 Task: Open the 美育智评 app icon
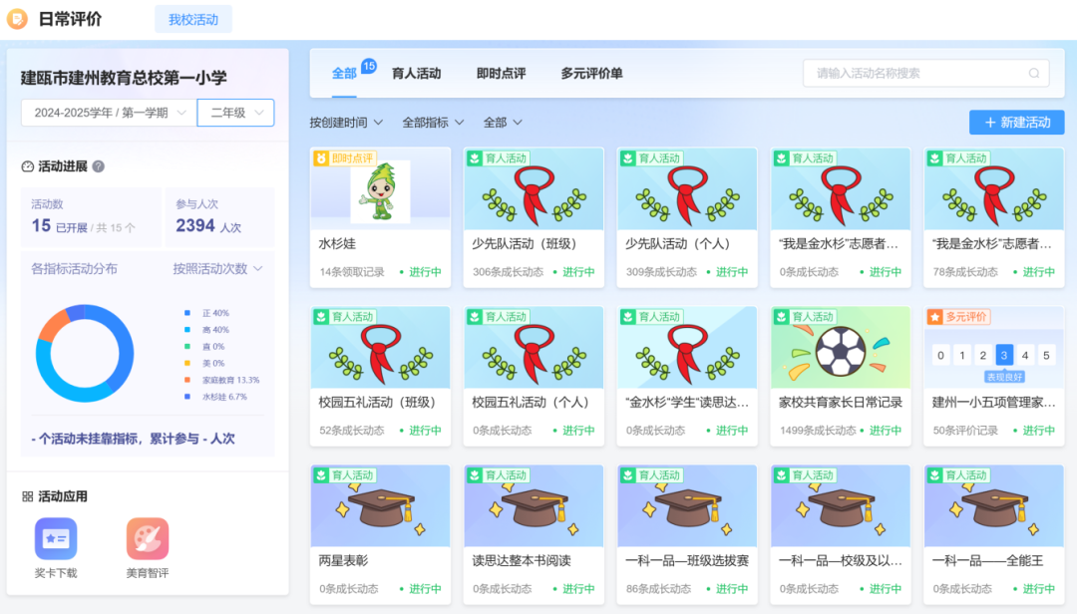click(147, 537)
